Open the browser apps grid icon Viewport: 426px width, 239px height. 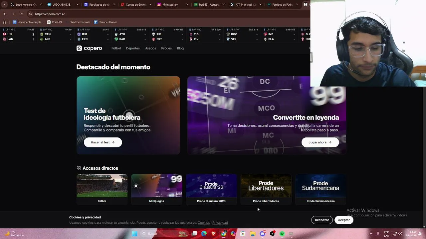[x=4, y=22]
